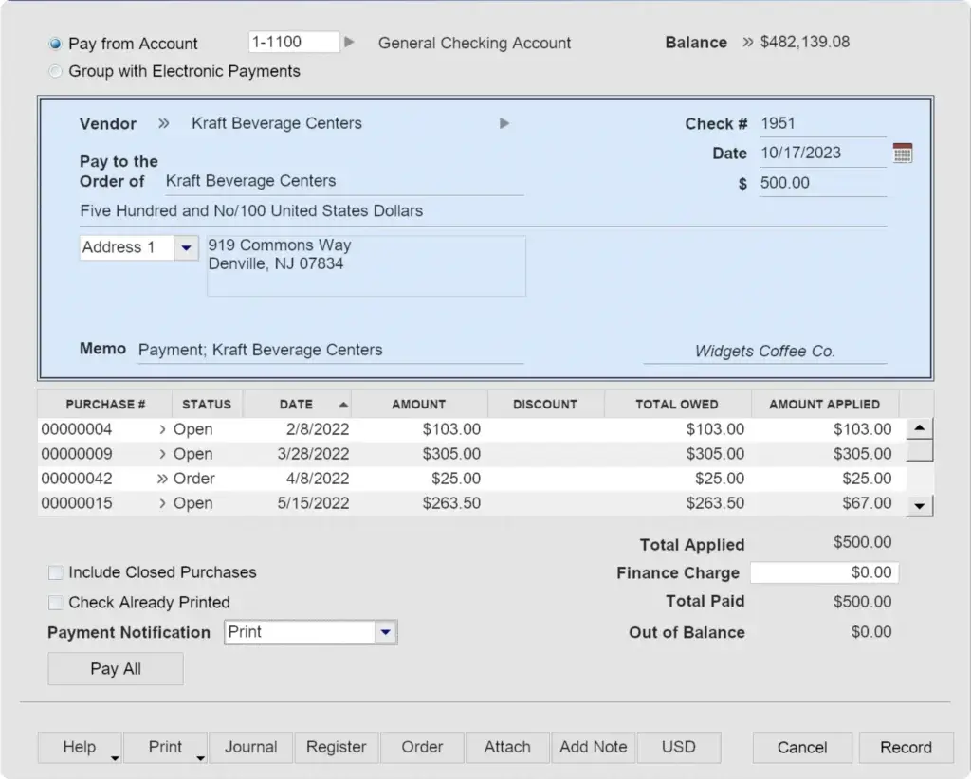Click the Pay to the Order of field
Screen dimensions: 971x779
[x=343, y=181]
